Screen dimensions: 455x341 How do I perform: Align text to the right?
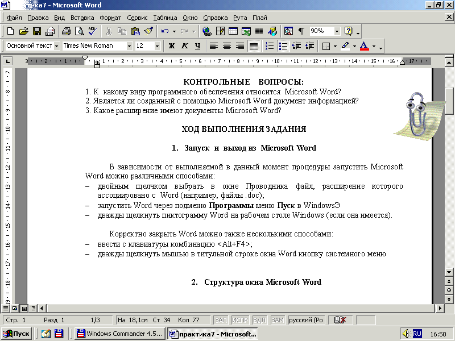click(x=240, y=46)
